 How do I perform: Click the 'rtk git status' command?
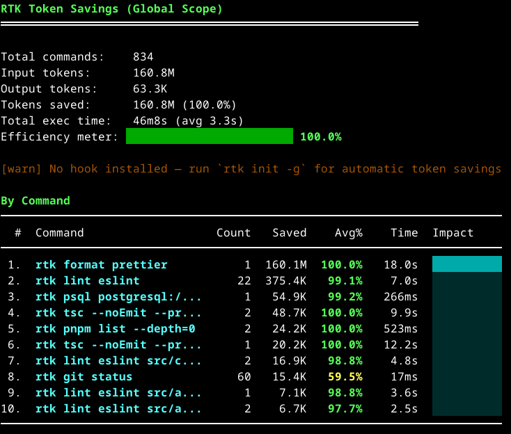[x=84, y=377]
